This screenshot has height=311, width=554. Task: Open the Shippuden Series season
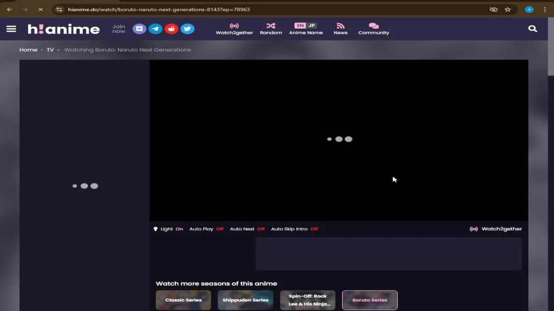tap(245, 300)
